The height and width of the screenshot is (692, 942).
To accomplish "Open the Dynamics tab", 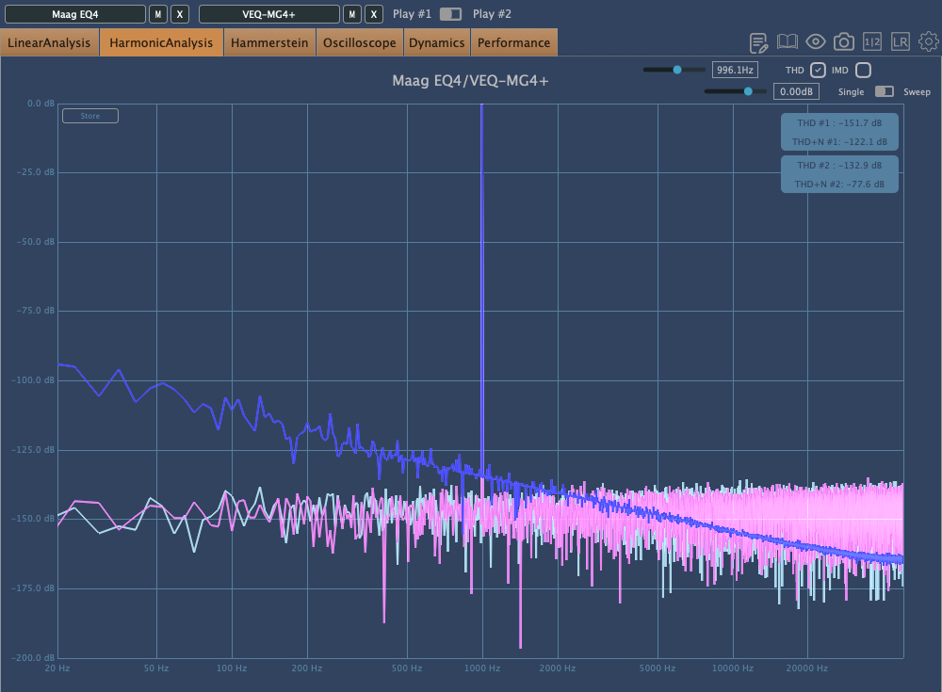I will click(x=437, y=42).
